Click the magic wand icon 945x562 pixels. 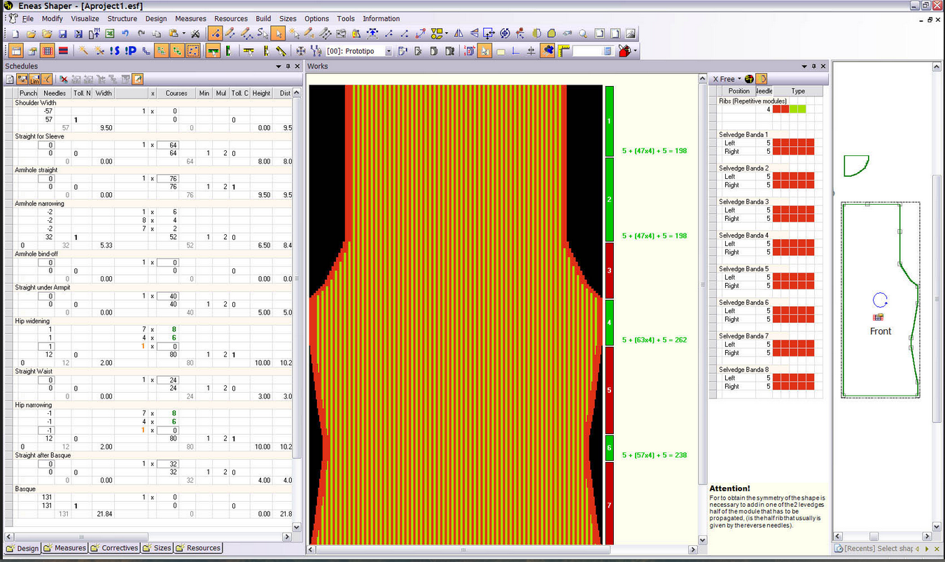pos(83,51)
